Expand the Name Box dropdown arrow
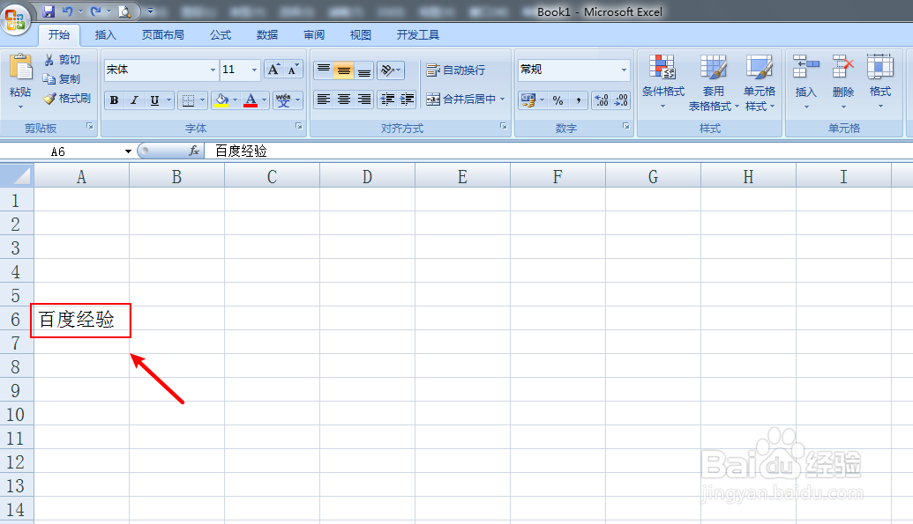Viewport: 913px width, 524px height. pos(128,151)
